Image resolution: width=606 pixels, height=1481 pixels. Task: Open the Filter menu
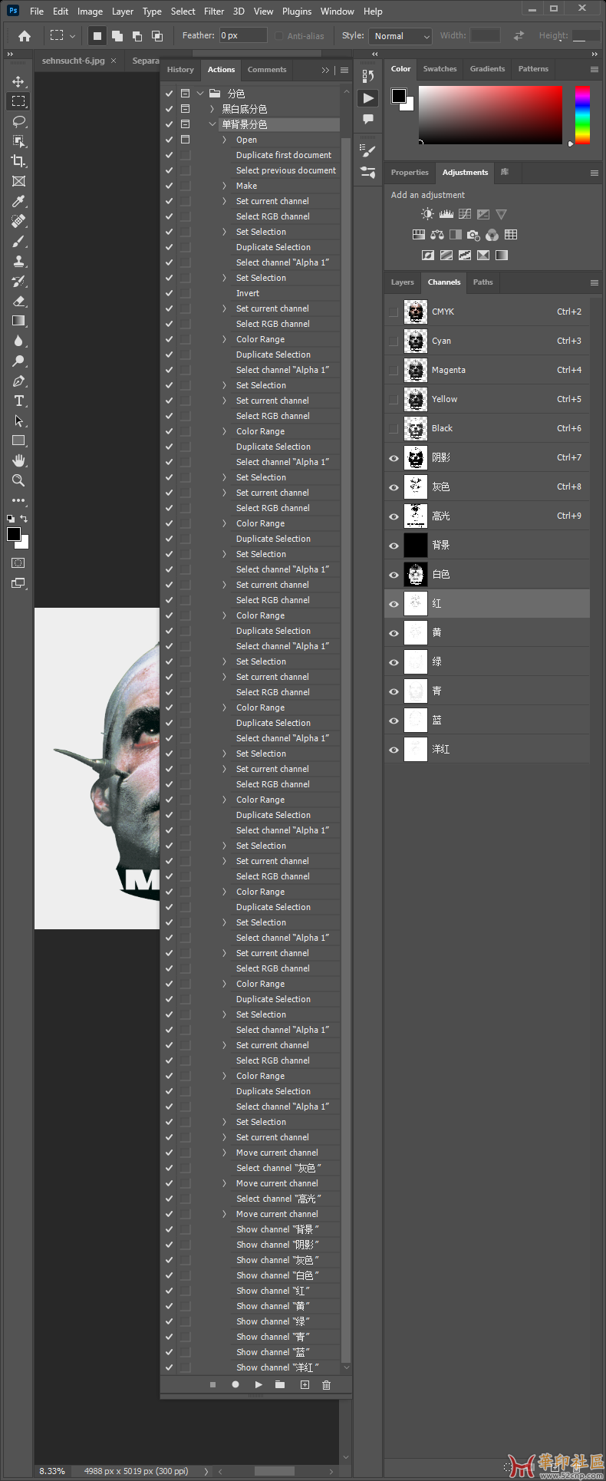[x=214, y=12]
